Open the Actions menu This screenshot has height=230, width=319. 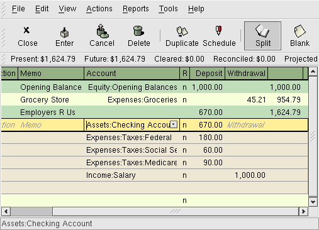(99, 9)
